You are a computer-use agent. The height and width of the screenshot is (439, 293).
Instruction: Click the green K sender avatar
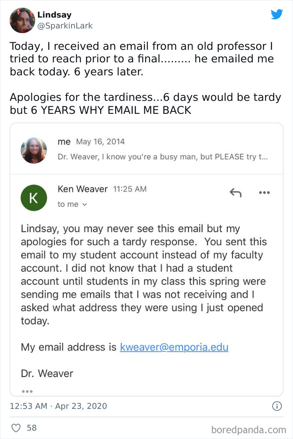[33, 198]
